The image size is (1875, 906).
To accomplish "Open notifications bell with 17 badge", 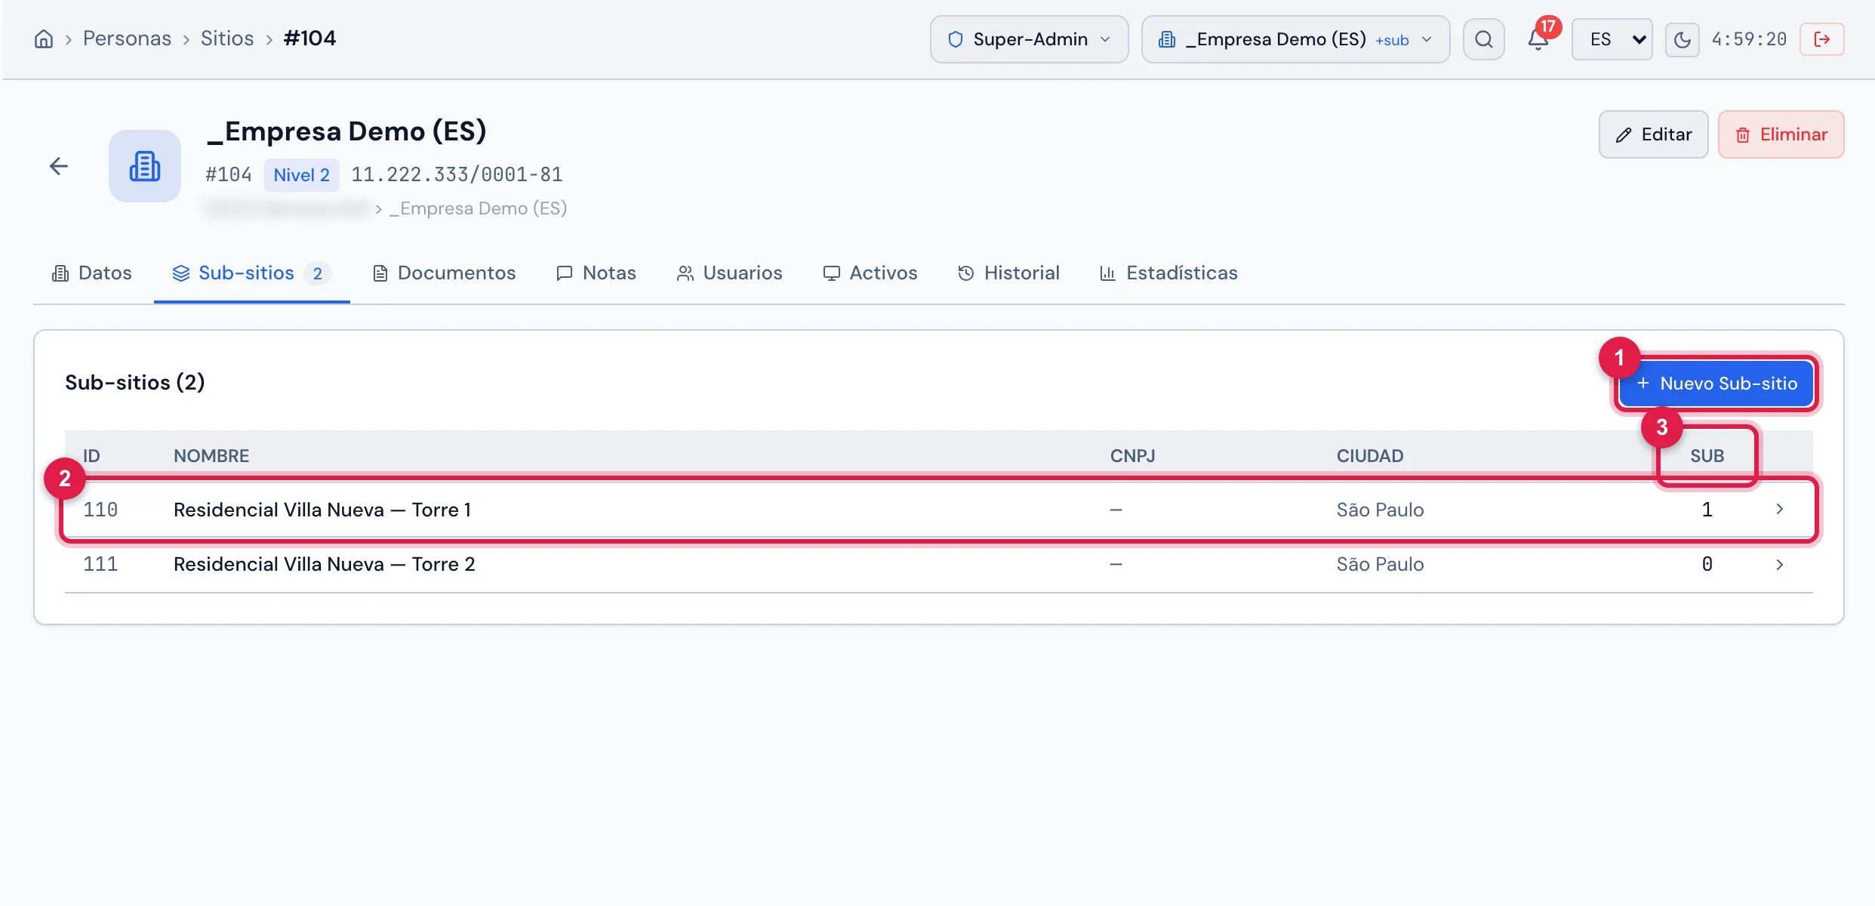I will [x=1538, y=39].
